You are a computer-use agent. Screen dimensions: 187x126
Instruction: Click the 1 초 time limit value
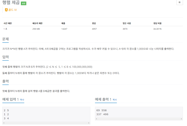tap(5, 29)
